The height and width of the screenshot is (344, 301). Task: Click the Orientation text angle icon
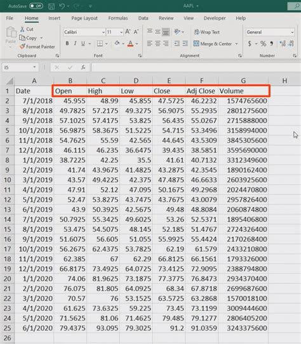click(177, 32)
